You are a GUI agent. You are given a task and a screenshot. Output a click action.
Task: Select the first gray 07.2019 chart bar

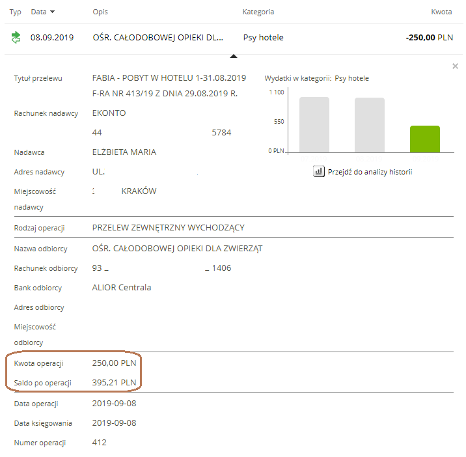pos(314,124)
